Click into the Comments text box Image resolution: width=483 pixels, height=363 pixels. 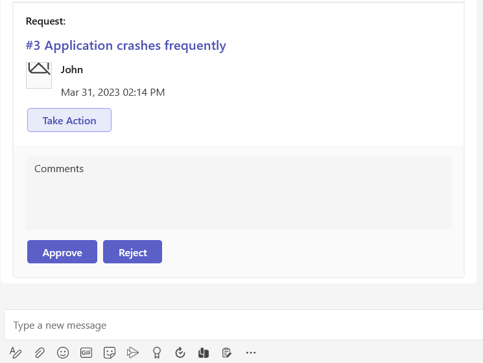pyautogui.click(x=239, y=193)
